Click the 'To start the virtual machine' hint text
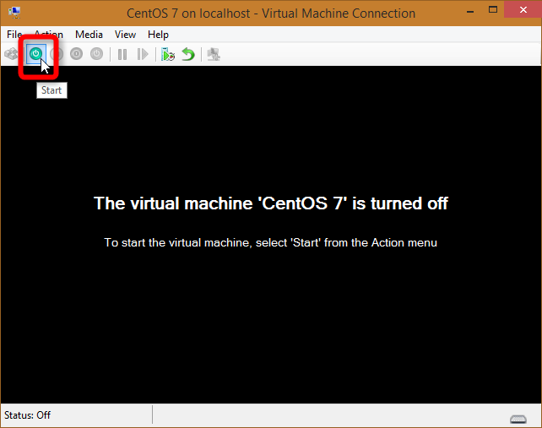Viewport: 542px width, 428px height. coord(271,242)
